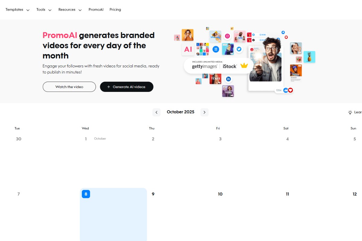Image resolution: width=362 pixels, height=241 pixels.
Task: Advance to next month with right arrow
Action: [x=205, y=112]
